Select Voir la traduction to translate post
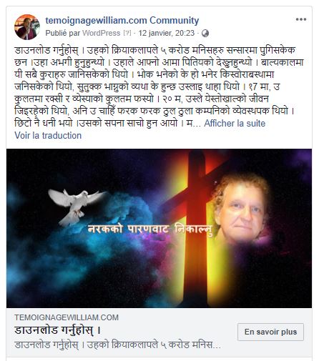Screen dimensions: 319x361 point(48,135)
